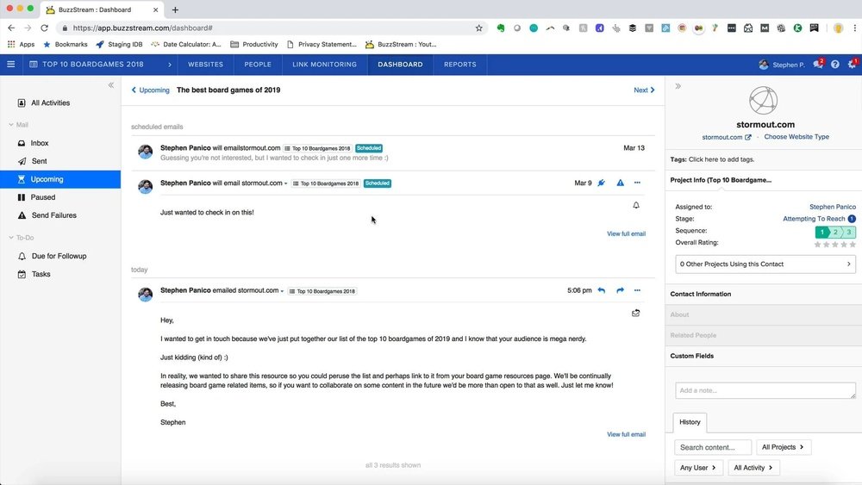Go back with the browser back arrow

pos(11,28)
